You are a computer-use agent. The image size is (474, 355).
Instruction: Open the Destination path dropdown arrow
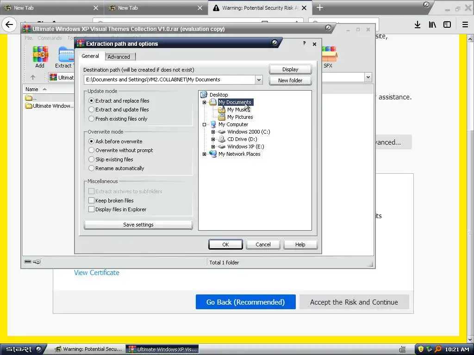(259, 80)
